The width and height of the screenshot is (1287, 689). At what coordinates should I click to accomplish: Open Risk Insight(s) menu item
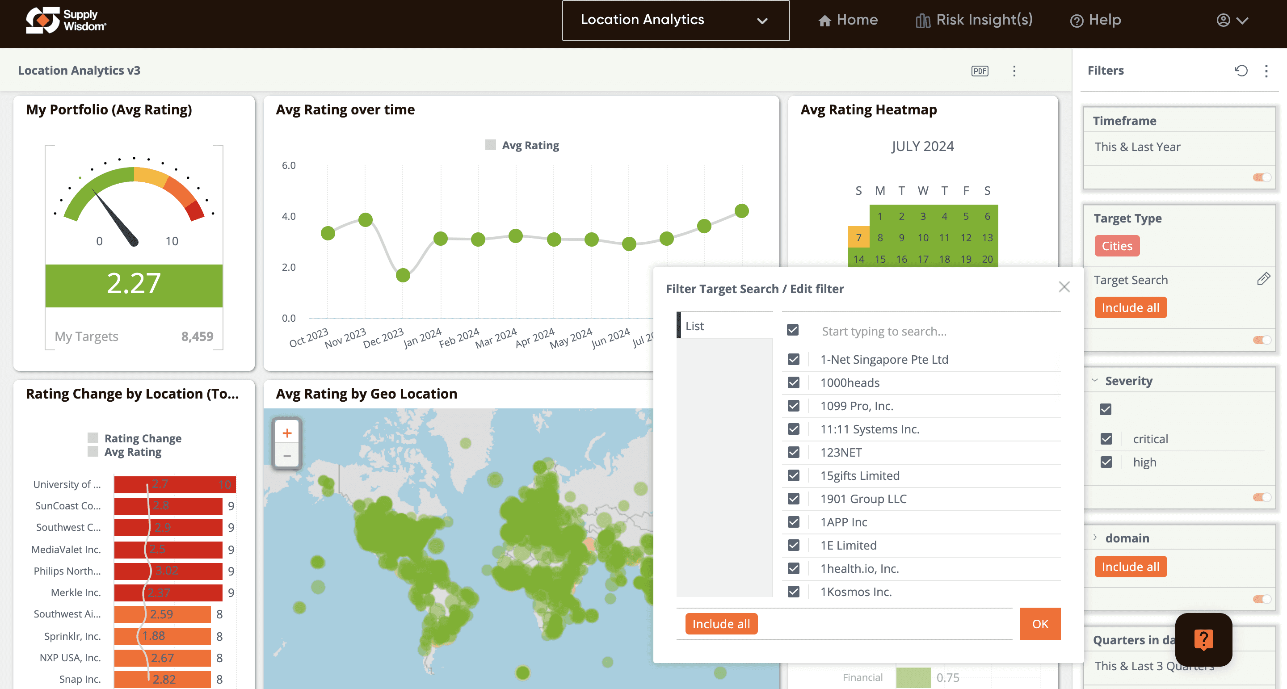pyautogui.click(x=974, y=20)
